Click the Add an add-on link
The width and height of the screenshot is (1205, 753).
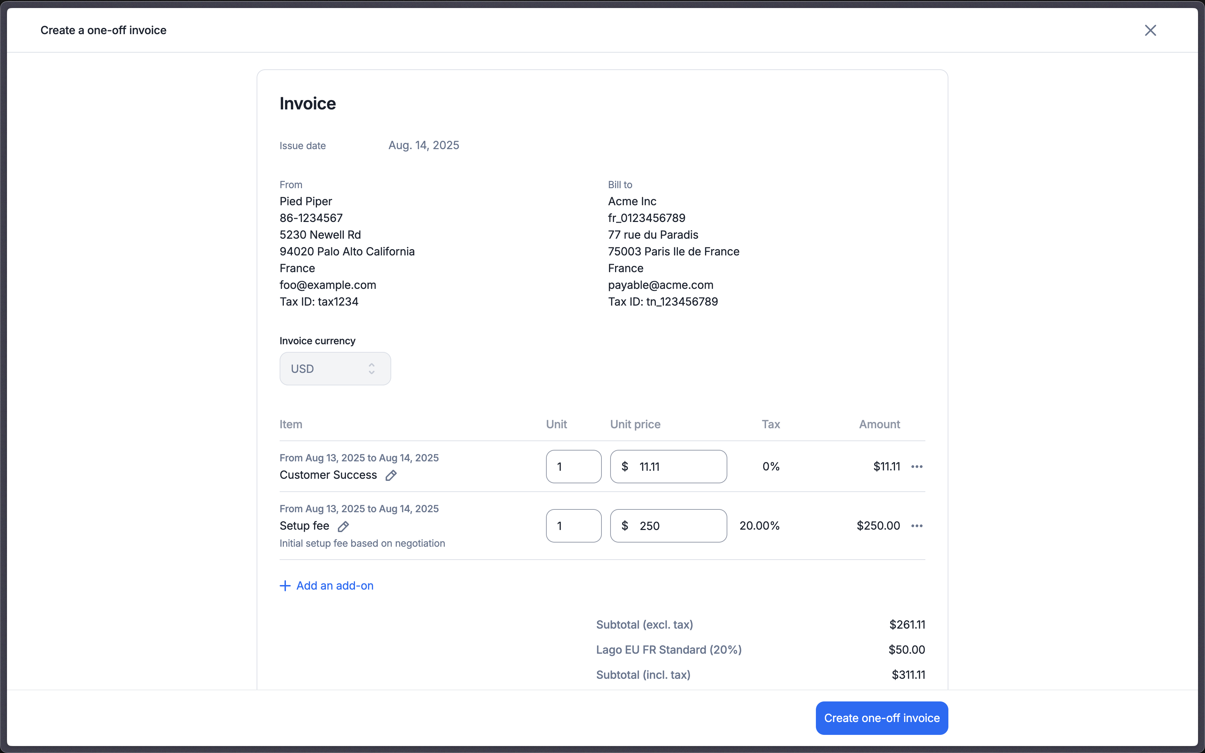pyautogui.click(x=334, y=586)
